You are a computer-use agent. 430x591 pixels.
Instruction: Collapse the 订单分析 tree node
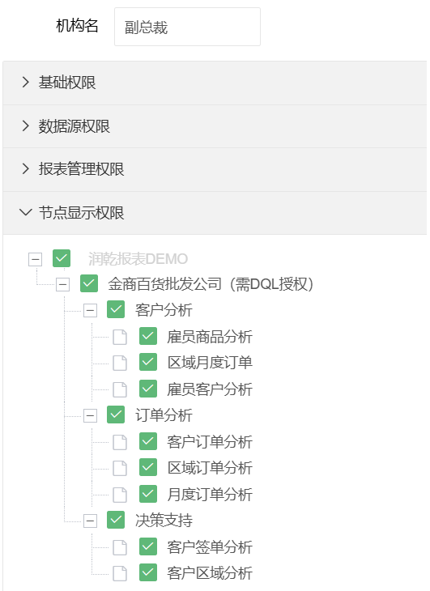click(90, 416)
